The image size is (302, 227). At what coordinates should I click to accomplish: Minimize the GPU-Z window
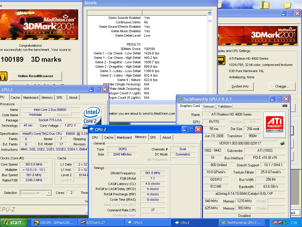[272, 99]
